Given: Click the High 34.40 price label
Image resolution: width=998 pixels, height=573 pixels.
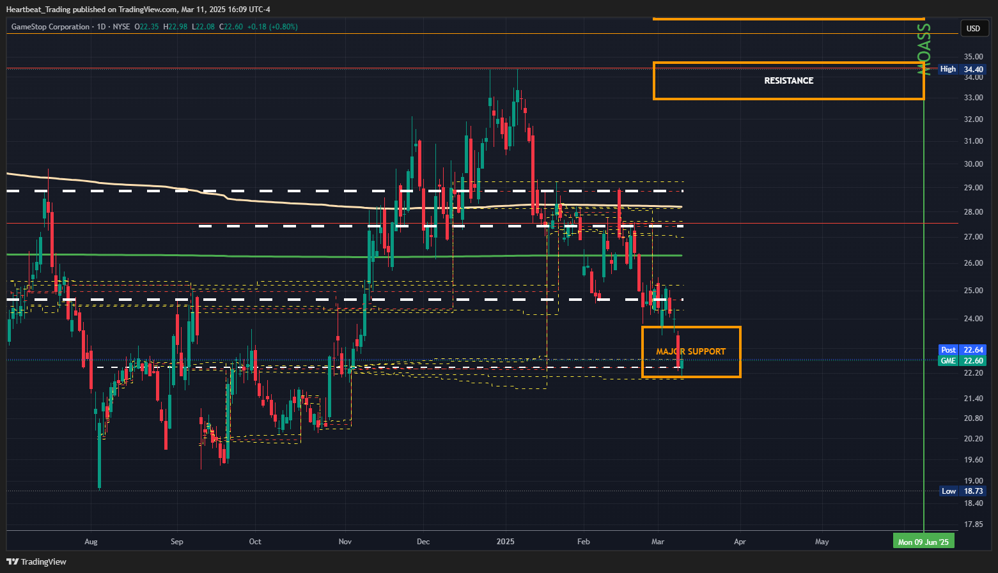Looking at the screenshot, I should [x=962, y=69].
